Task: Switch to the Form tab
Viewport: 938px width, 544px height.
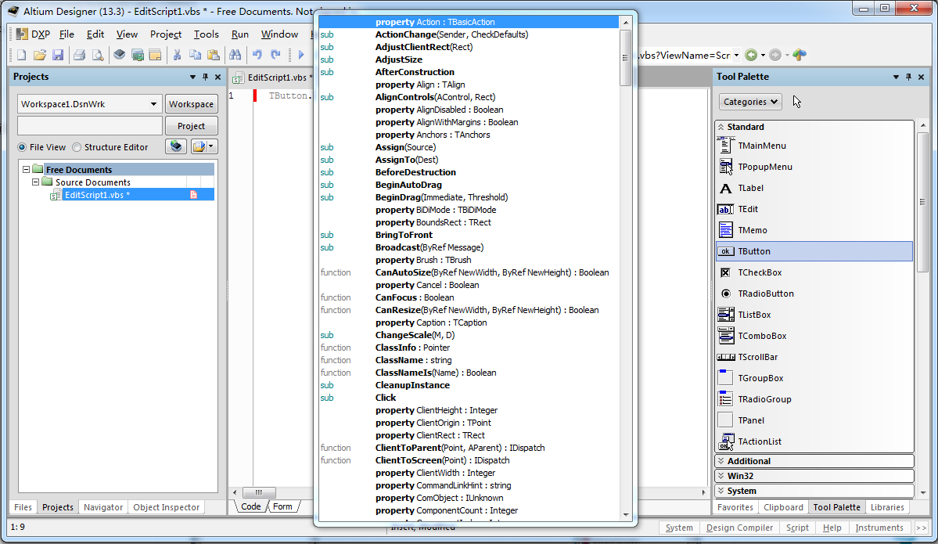Action: [x=282, y=506]
